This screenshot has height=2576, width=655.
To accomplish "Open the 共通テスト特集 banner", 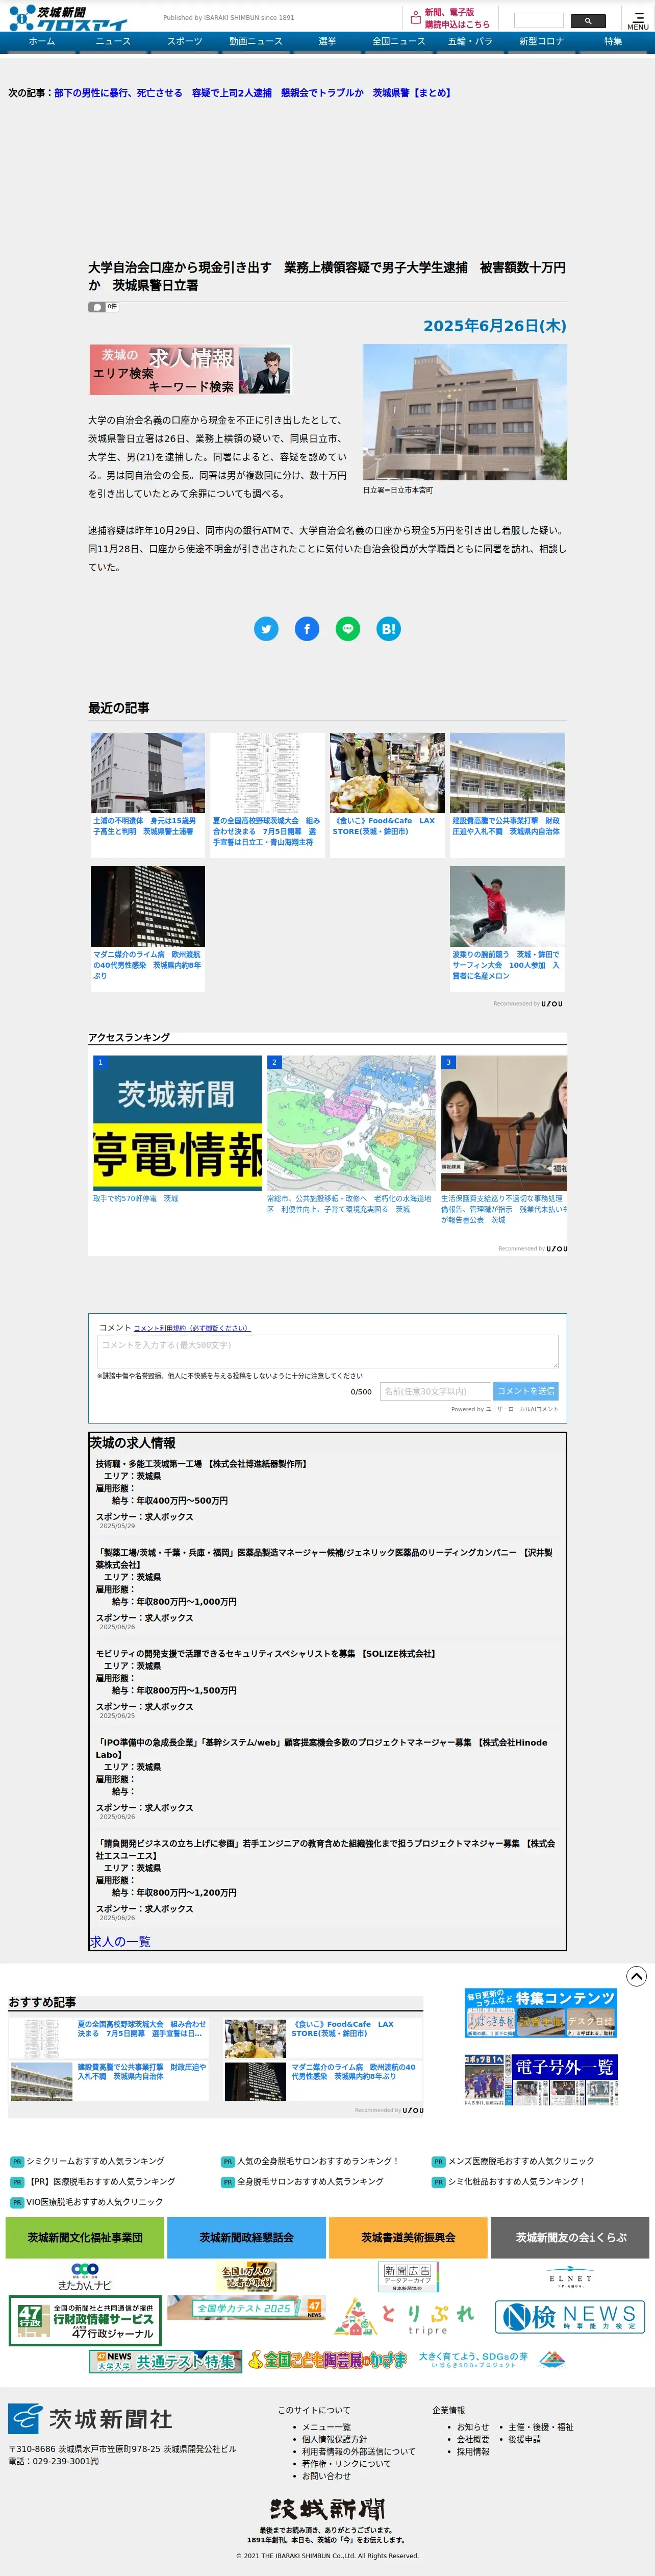I will (x=165, y=2361).
